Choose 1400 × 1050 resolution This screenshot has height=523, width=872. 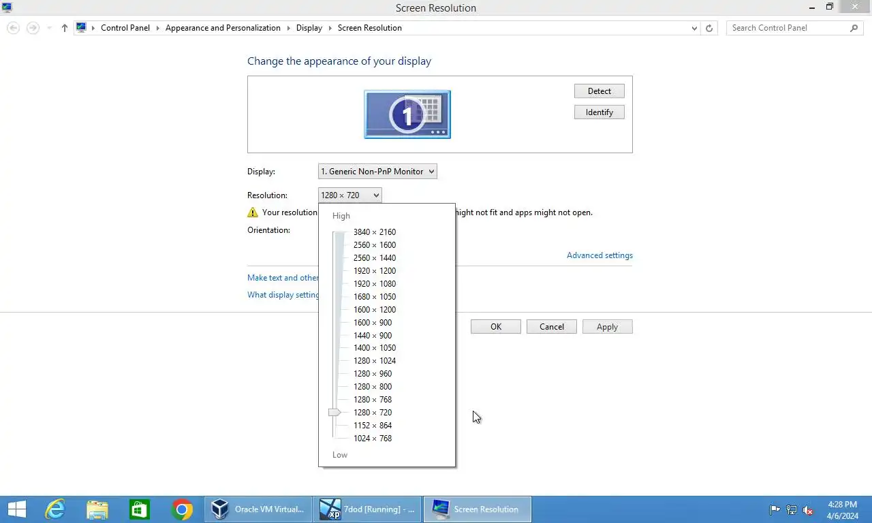374,348
